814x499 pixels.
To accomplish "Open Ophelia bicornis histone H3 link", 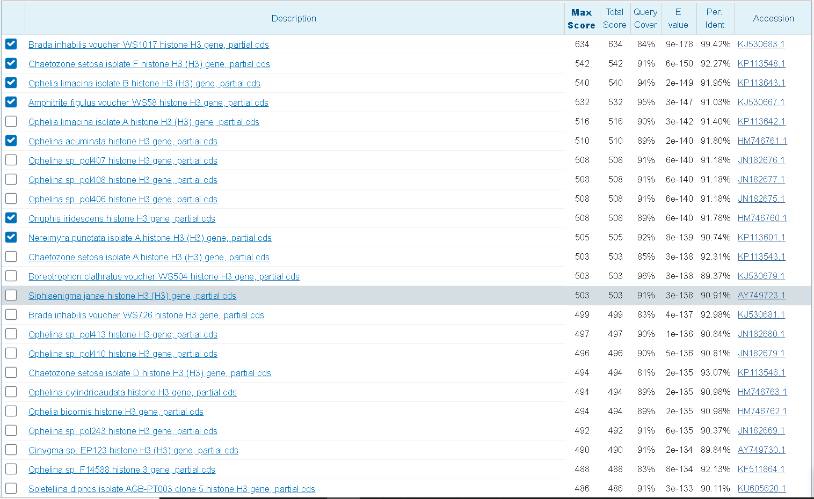I will click(116, 412).
